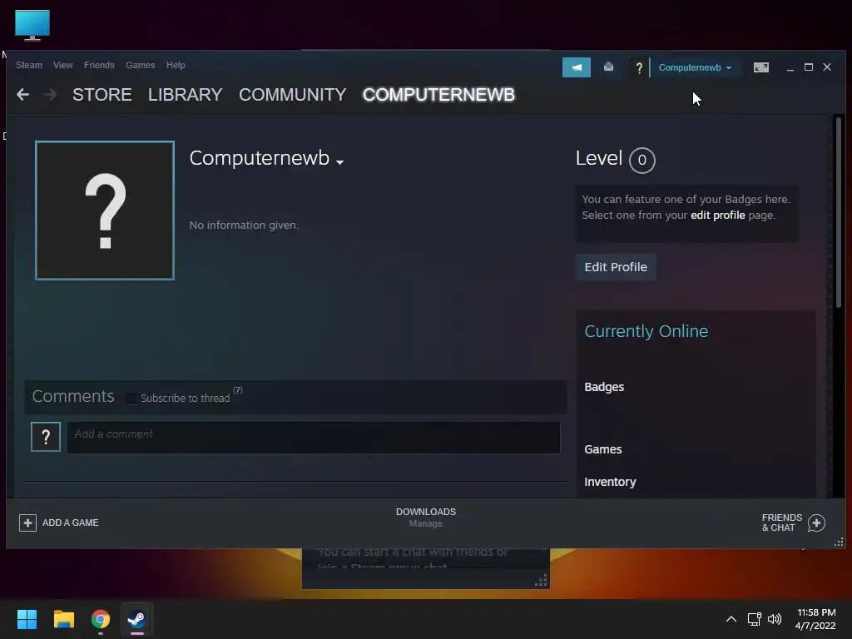852x639 pixels.
Task: Click FRIENDS & CHAT text
Action: coord(781,523)
